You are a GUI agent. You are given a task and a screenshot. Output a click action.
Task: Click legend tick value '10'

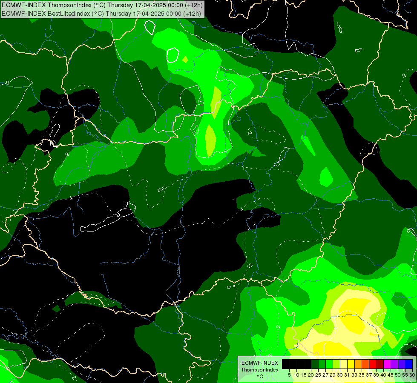pyautogui.click(x=296, y=375)
